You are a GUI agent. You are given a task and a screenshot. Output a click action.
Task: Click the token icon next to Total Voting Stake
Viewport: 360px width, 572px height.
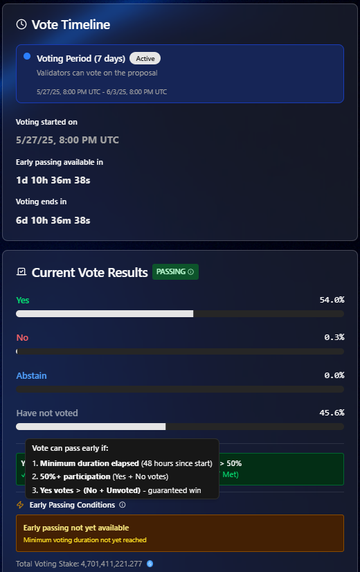[150, 564]
